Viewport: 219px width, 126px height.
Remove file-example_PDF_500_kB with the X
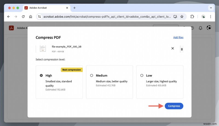pyautogui.click(x=173, y=48)
